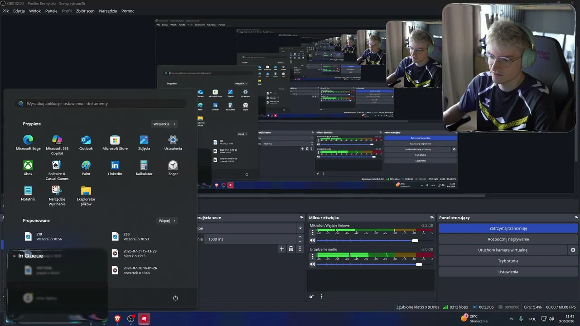Launch the Zdjęcia photos app
Image resolution: width=580 pixels, height=326 pixels.
(144, 143)
